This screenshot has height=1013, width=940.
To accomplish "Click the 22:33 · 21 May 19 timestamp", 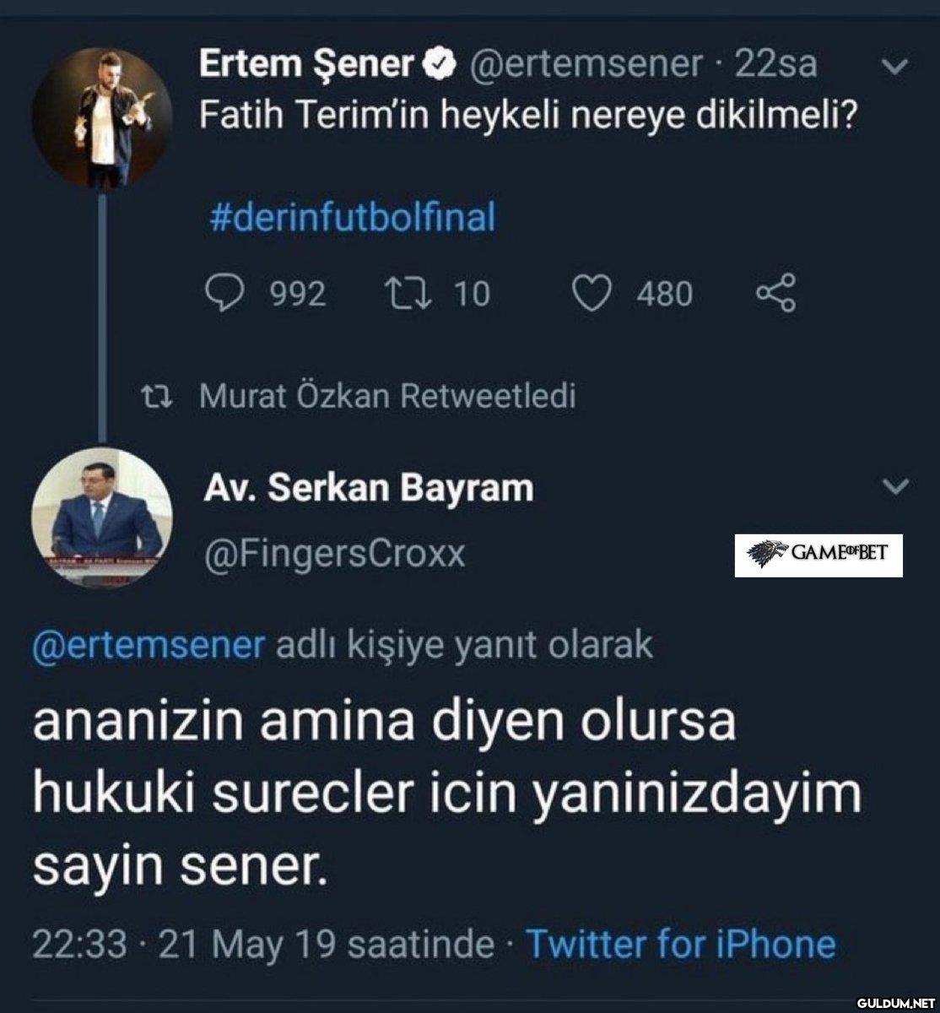I will click(x=262, y=944).
